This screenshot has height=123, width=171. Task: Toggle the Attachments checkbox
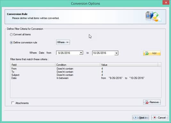pos(13,103)
